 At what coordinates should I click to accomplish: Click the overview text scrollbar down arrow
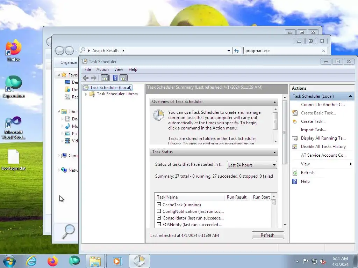click(275, 142)
